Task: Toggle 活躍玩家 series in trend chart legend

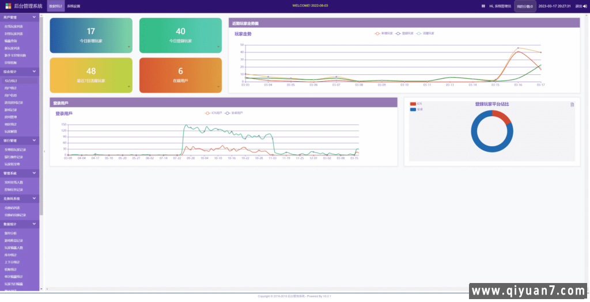Action: [x=425, y=33]
